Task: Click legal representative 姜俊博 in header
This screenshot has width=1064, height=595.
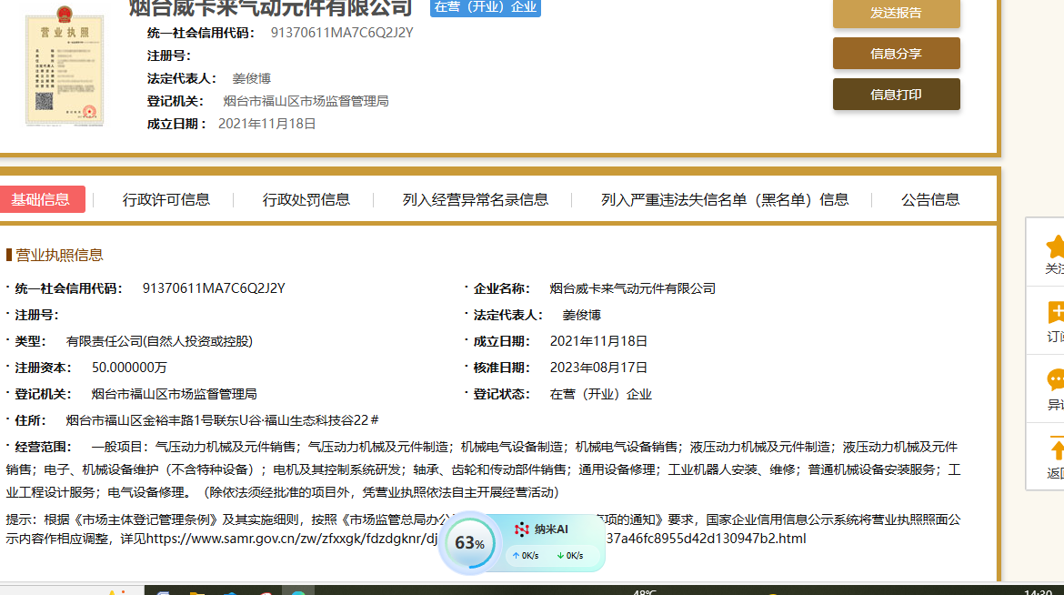Action: [252, 79]
